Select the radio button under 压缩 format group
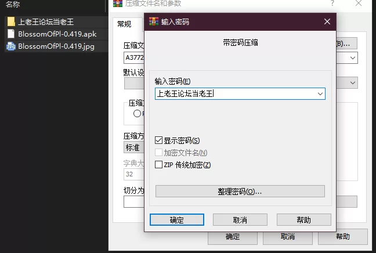Screen dimensions: 376x253 [x=137, y=113]
